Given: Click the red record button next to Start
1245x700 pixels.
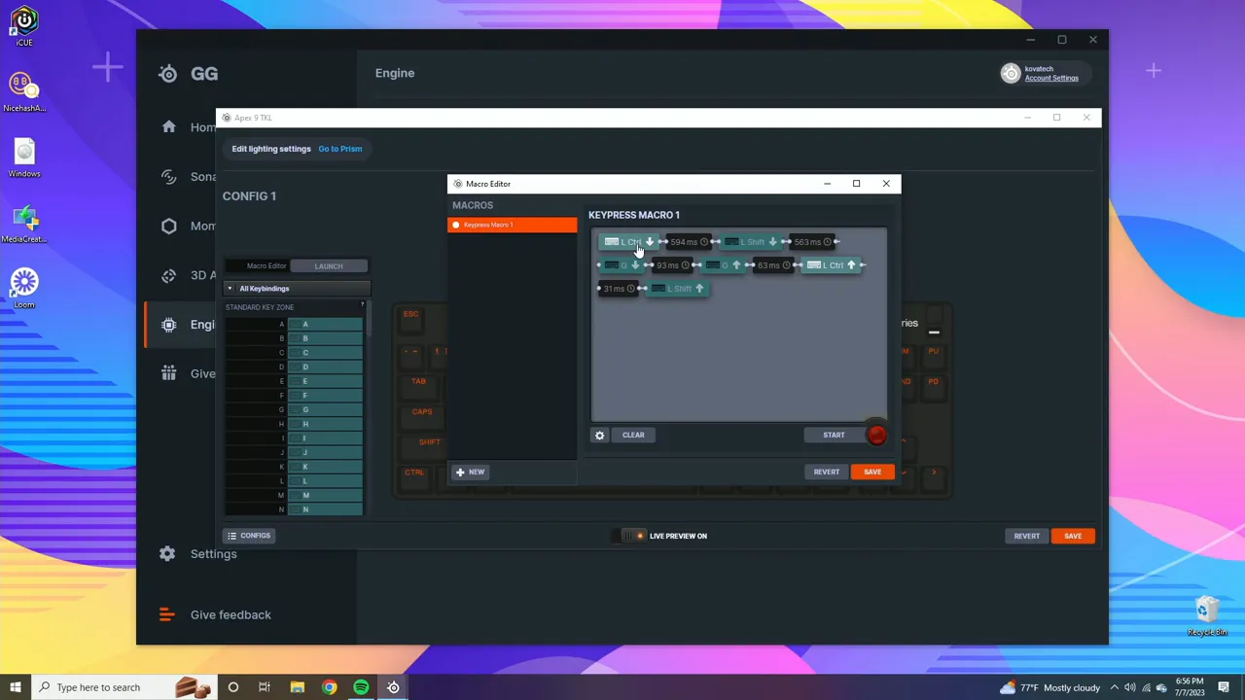Looking at the screenshot, I should pyautogui.click(x=875, y=435).
